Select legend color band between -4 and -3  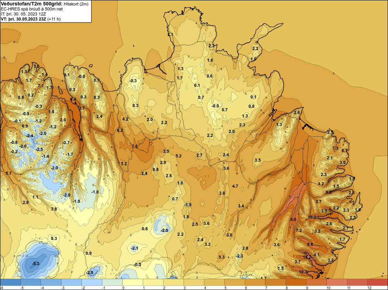pos(51,282)
